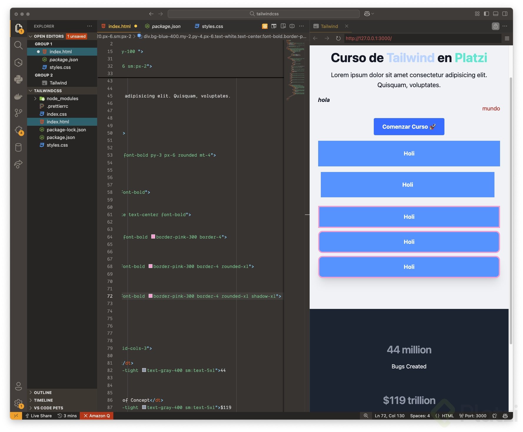
Task: Open the database view in the activity bar
Action: 19,147
